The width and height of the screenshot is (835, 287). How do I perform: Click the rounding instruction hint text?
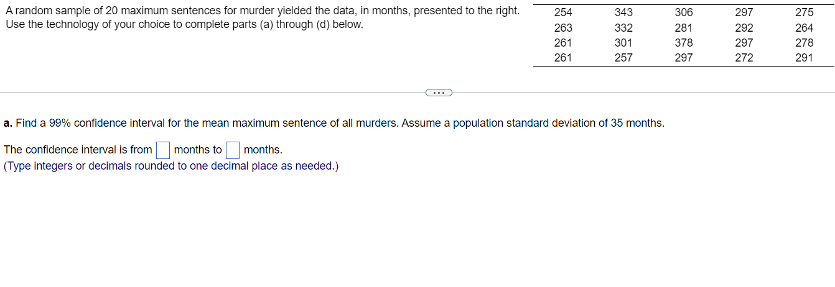tap(171, 166)
